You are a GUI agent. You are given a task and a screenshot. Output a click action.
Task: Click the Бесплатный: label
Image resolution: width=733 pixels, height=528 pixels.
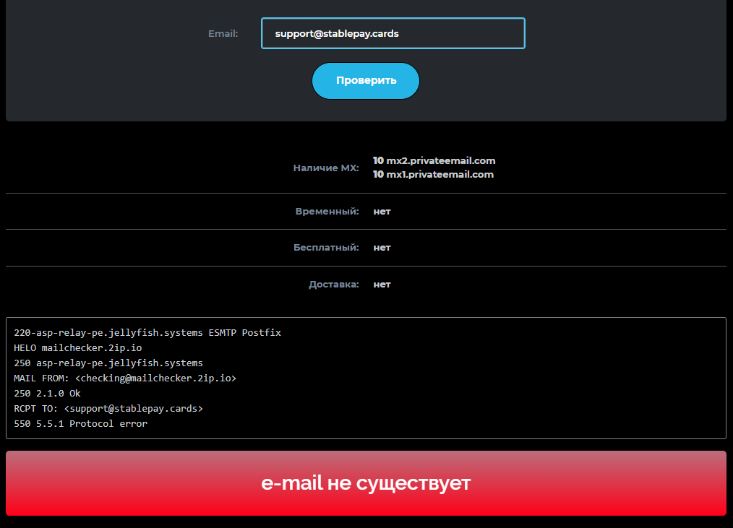[x=326, y=247]
